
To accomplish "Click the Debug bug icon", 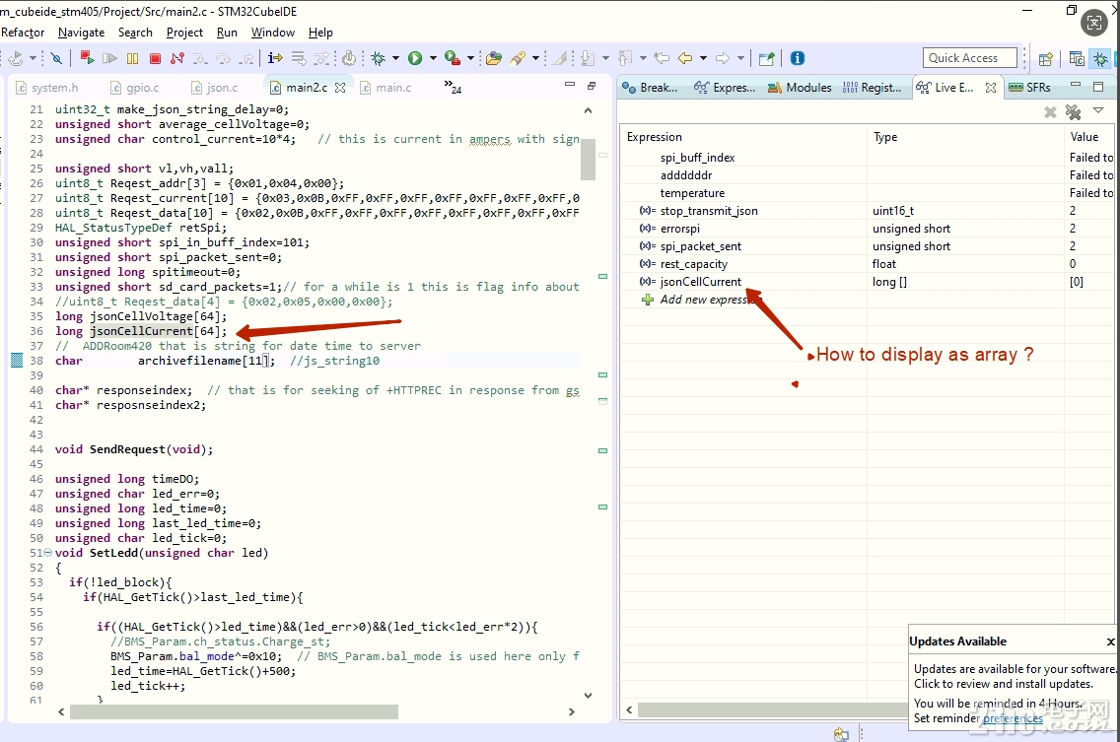I will (x=379, y=58).
